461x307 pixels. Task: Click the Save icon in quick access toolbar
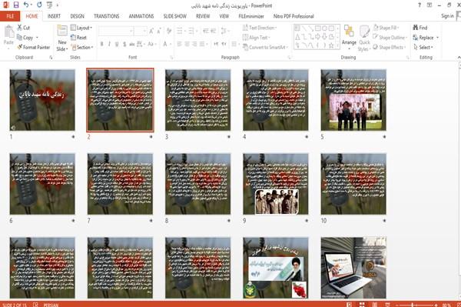[16, 5]
